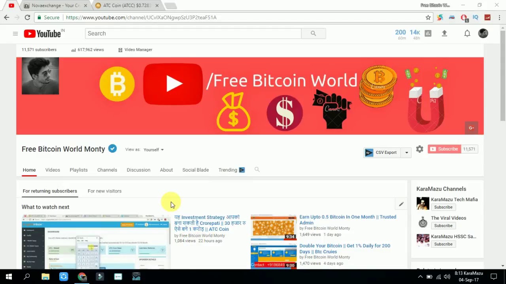Open Investment Strategy ATC Coin video title
The width and height of the screenshot is (506, 284).
210,223
